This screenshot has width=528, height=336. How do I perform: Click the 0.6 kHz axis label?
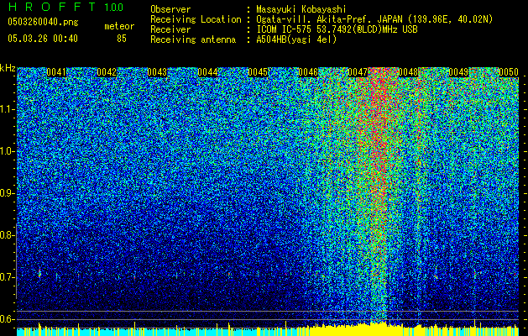click(x=8, y=319)
